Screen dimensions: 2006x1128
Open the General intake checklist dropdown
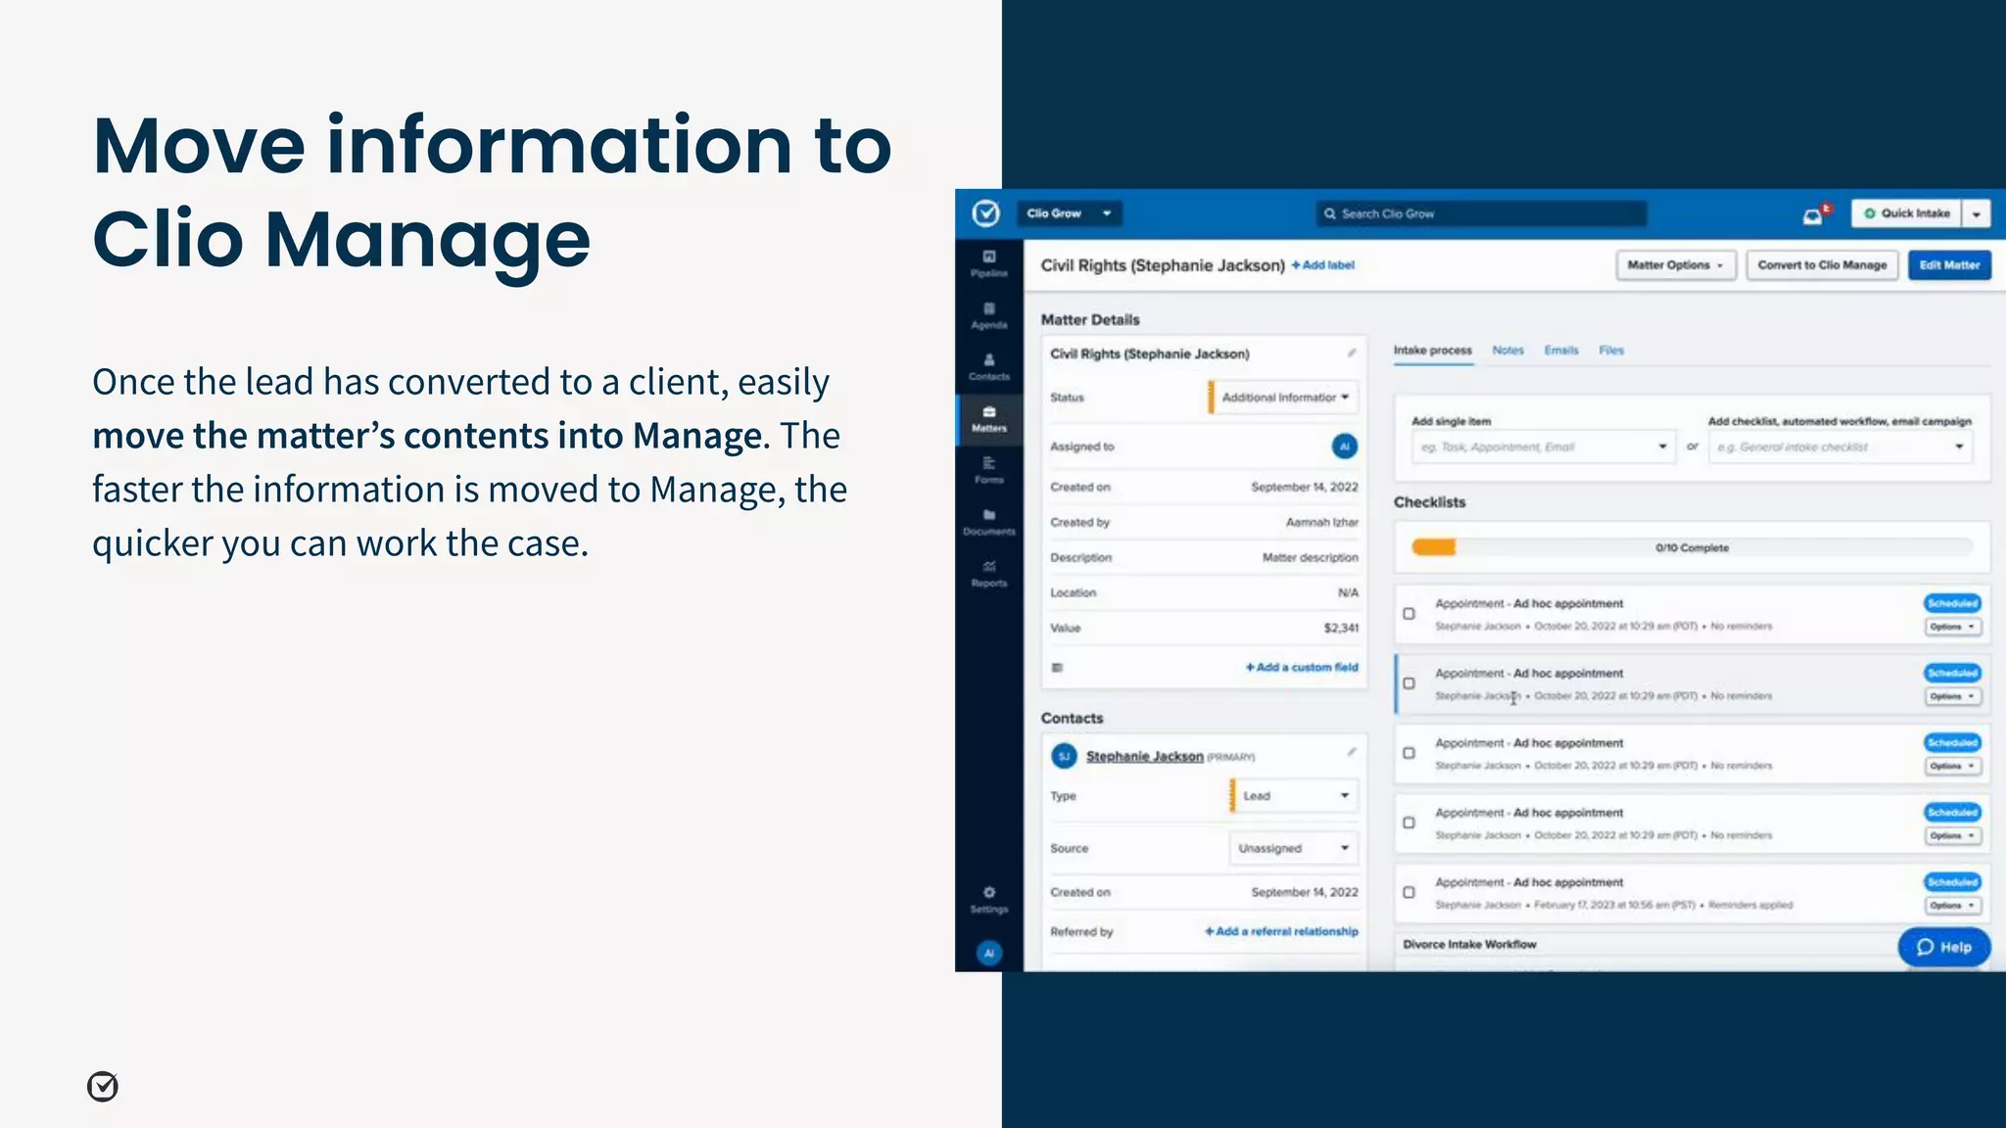[1840, 446]
